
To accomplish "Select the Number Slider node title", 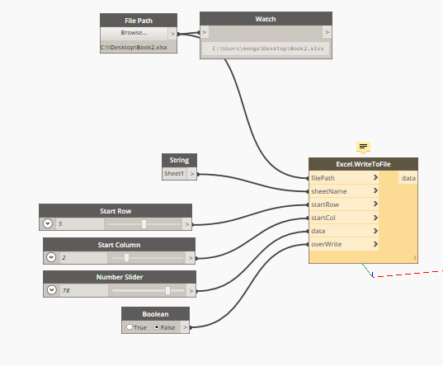I will [x=120, y=277].
